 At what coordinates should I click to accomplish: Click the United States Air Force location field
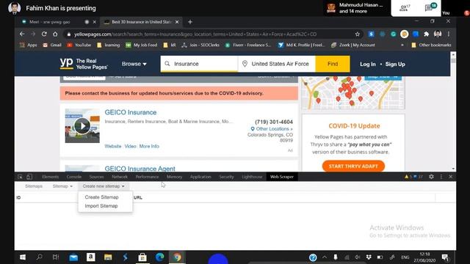[x=277, y=64]
